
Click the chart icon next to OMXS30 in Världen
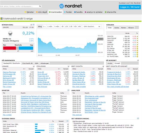(x=138, y=44)
